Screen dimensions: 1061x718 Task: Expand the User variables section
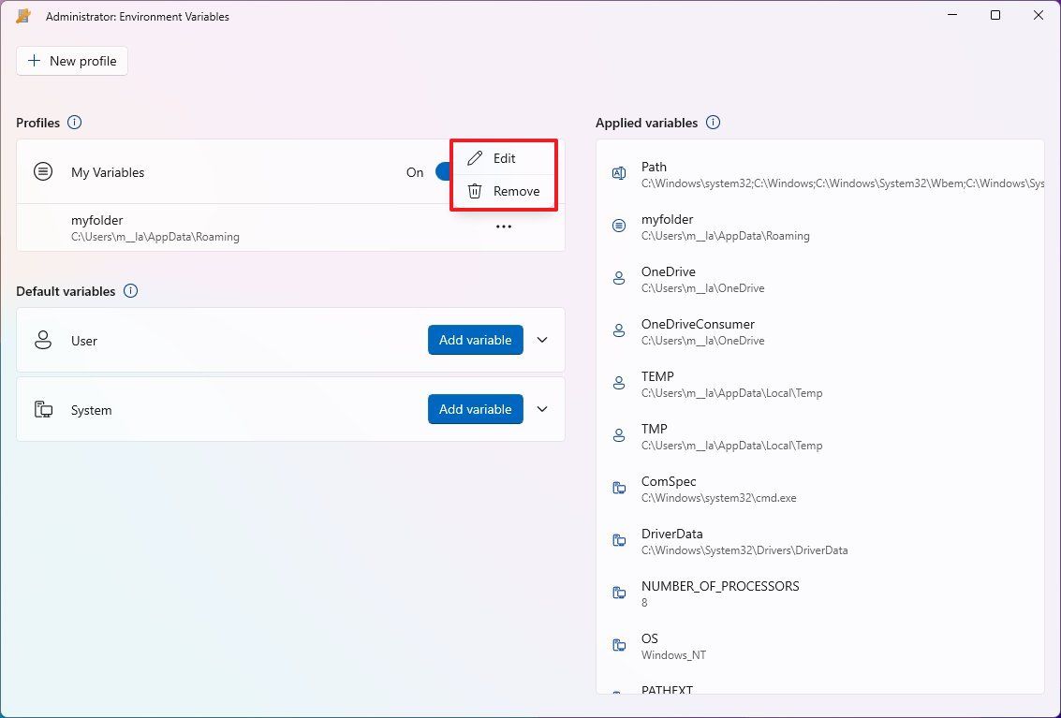(x=541, y=340)
